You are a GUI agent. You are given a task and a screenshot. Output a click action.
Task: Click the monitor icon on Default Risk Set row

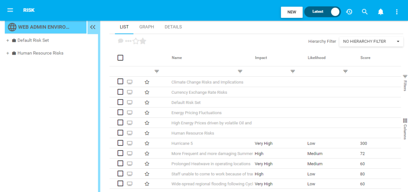(130, 102)
